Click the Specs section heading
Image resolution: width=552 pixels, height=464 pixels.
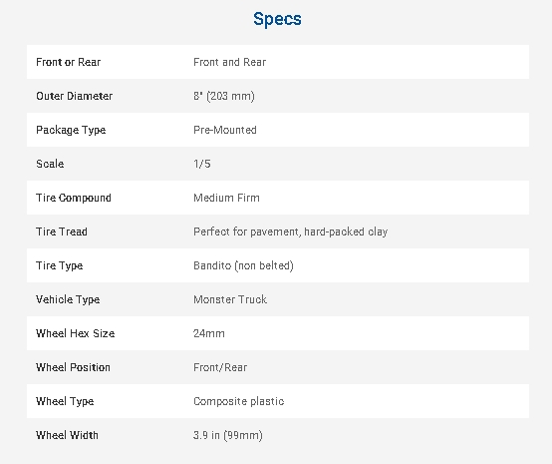click(x=277, y=19)
